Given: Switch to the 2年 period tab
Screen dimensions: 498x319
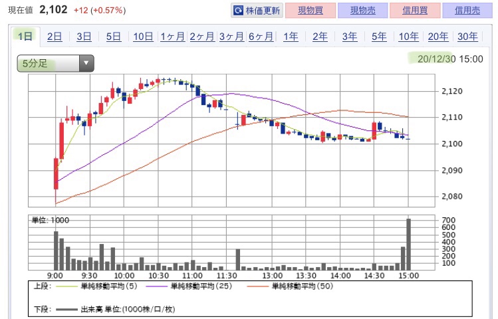Looking at the screenshot, I should (x=320, y=37).
